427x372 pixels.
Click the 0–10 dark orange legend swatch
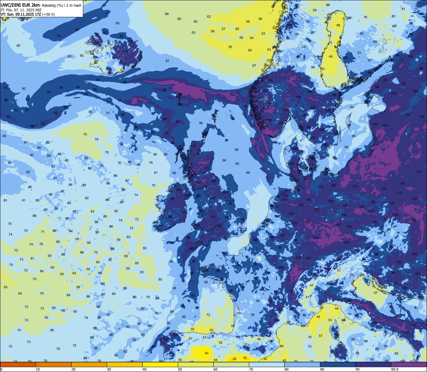pos(18,364)
